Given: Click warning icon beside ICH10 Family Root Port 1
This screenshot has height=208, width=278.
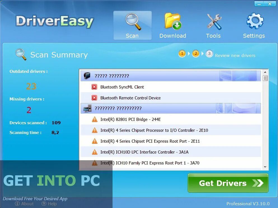Looking at the screenshot, I should coord(95,163).
